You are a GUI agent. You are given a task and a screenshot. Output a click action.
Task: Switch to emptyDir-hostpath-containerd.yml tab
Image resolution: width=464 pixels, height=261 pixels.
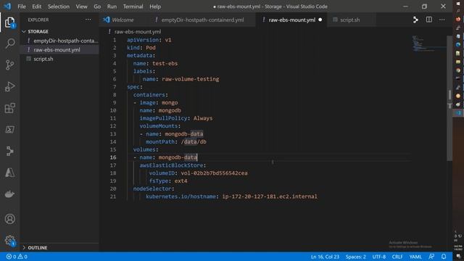[x=202, y=20]
